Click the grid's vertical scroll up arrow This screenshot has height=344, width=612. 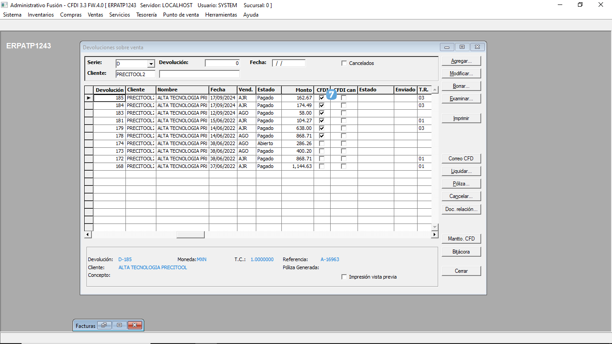(x=435, y=90)
